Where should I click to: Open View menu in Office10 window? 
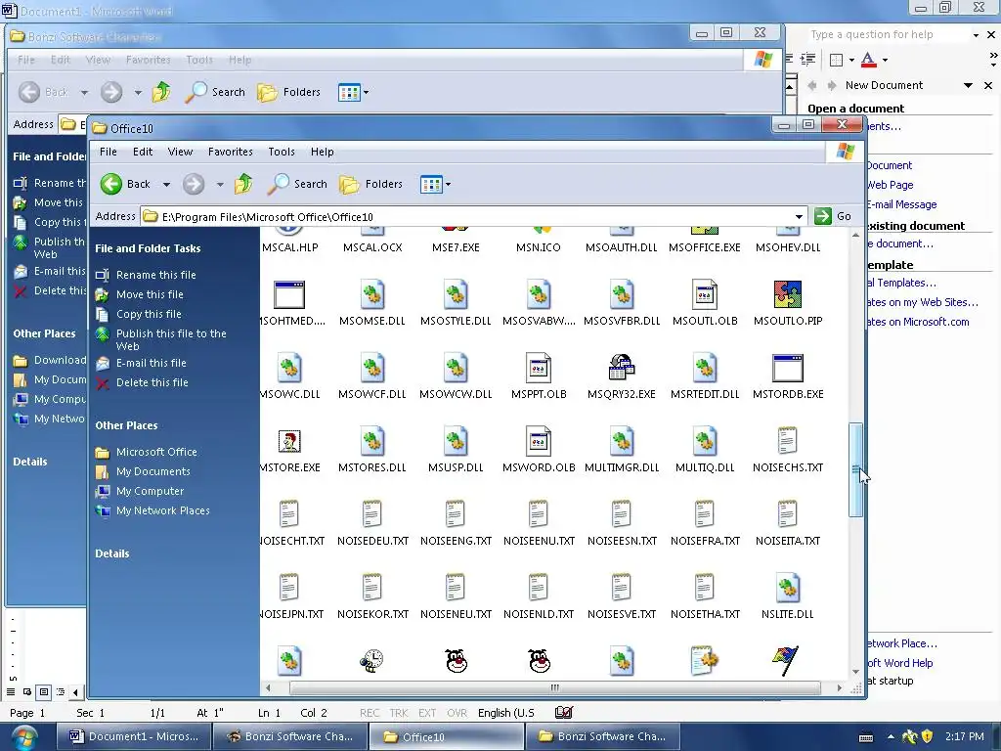[180, 152]
